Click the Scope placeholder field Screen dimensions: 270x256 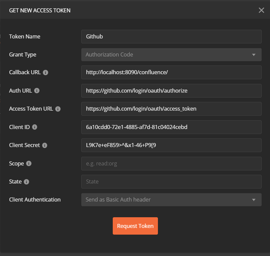(171, 163)
